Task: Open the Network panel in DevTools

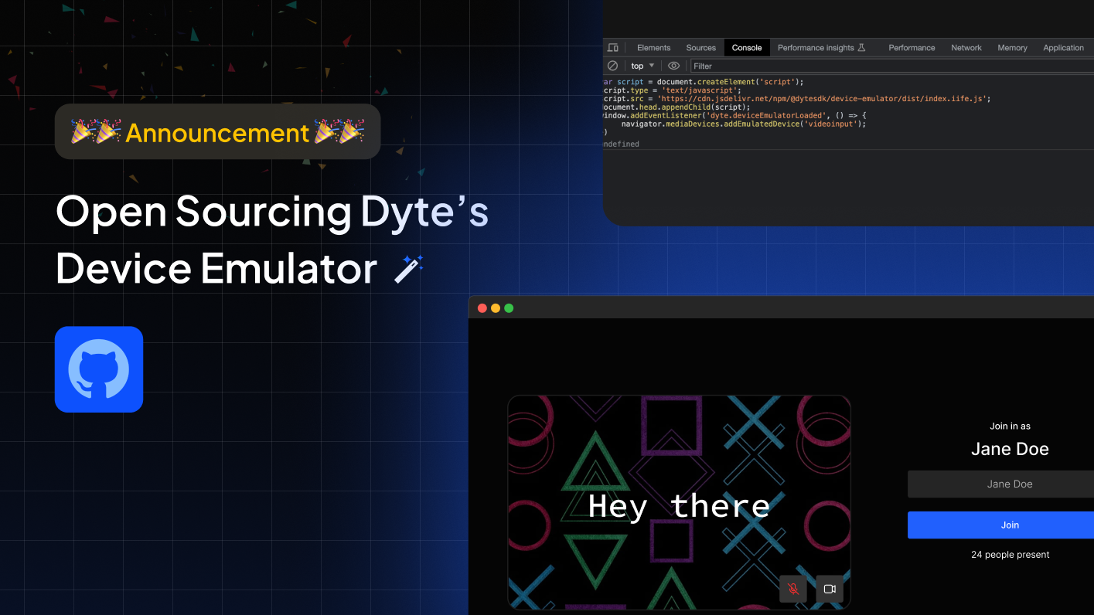Action: pos(966,47)
